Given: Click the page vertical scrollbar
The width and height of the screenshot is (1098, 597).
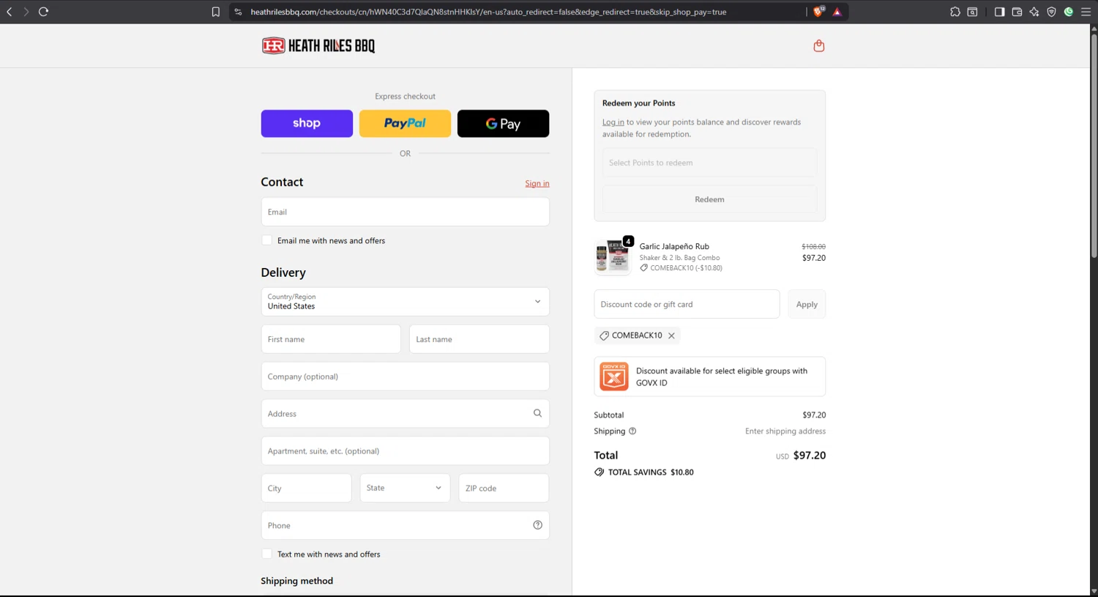Looking at the screenshot, I should (1094, 147).
